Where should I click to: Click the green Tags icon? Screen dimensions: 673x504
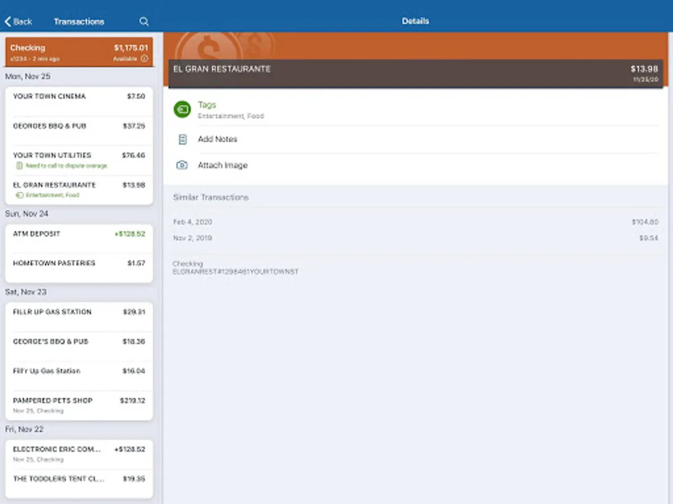click(x=182, y=109)
